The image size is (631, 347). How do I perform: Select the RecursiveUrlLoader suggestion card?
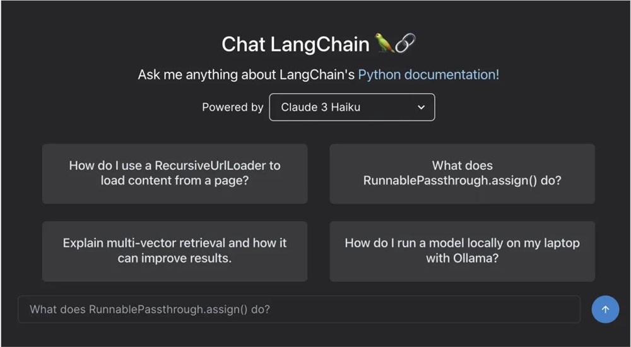(175, 173)
